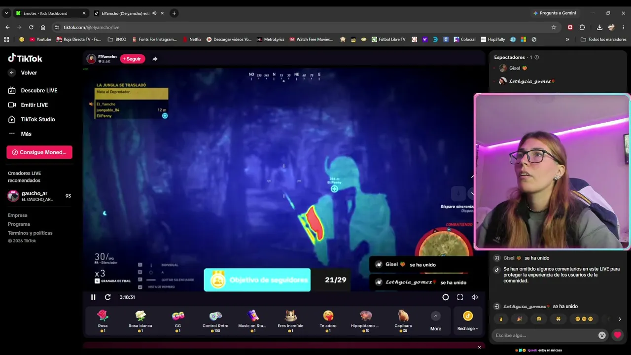Send the Rosa blanca gift

[x=140, y=320]
